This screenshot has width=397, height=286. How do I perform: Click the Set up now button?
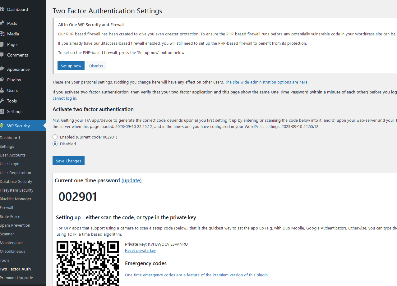click(71, 66)
